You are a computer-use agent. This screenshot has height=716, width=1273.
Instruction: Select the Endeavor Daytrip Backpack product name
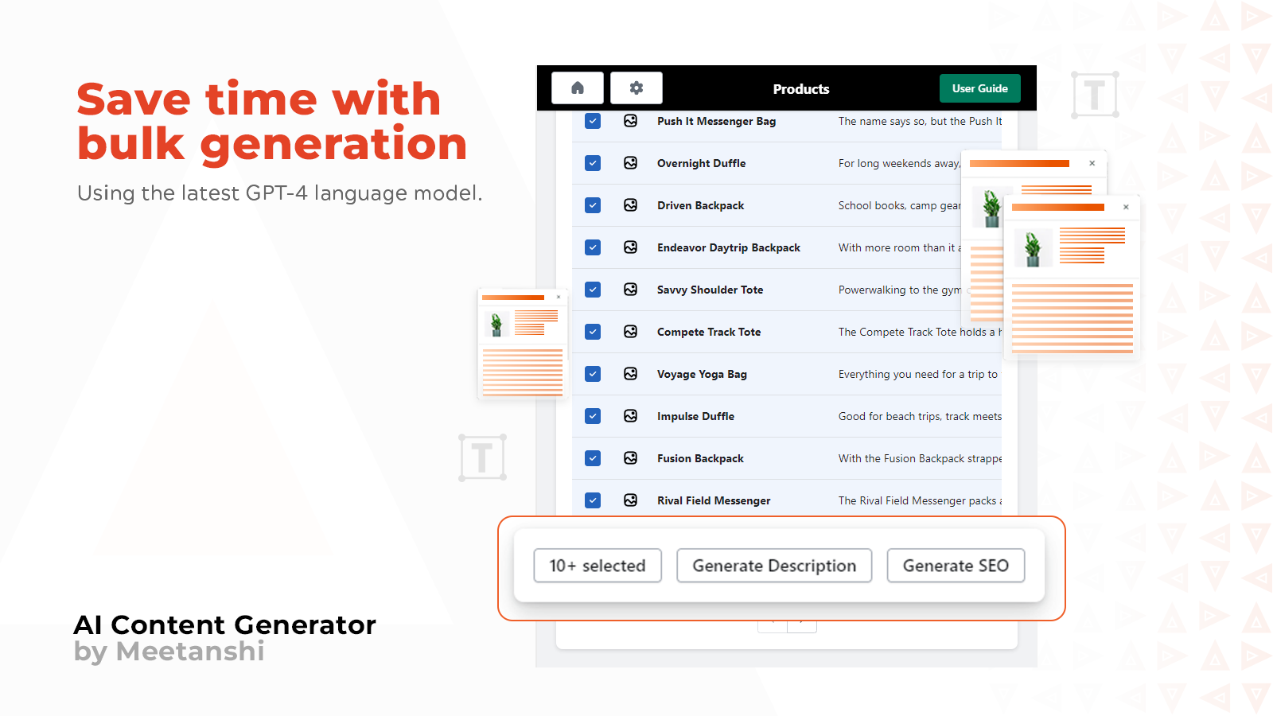click(x=729, y=247)
